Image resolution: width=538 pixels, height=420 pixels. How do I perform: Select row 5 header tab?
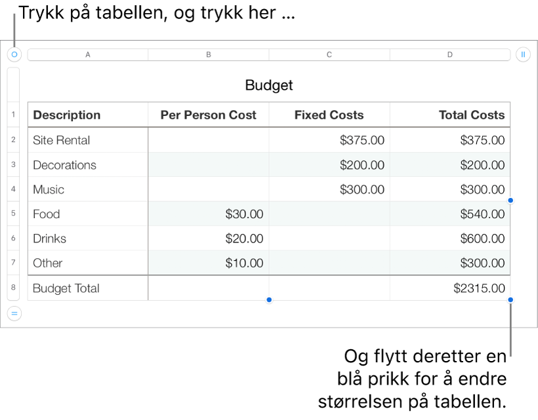(x=13, y=214)
